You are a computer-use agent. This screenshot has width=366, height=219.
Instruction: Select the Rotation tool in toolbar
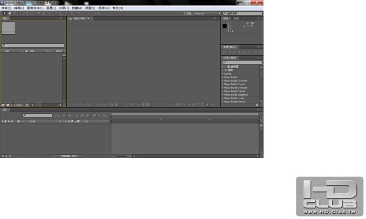tap(21, 13)
